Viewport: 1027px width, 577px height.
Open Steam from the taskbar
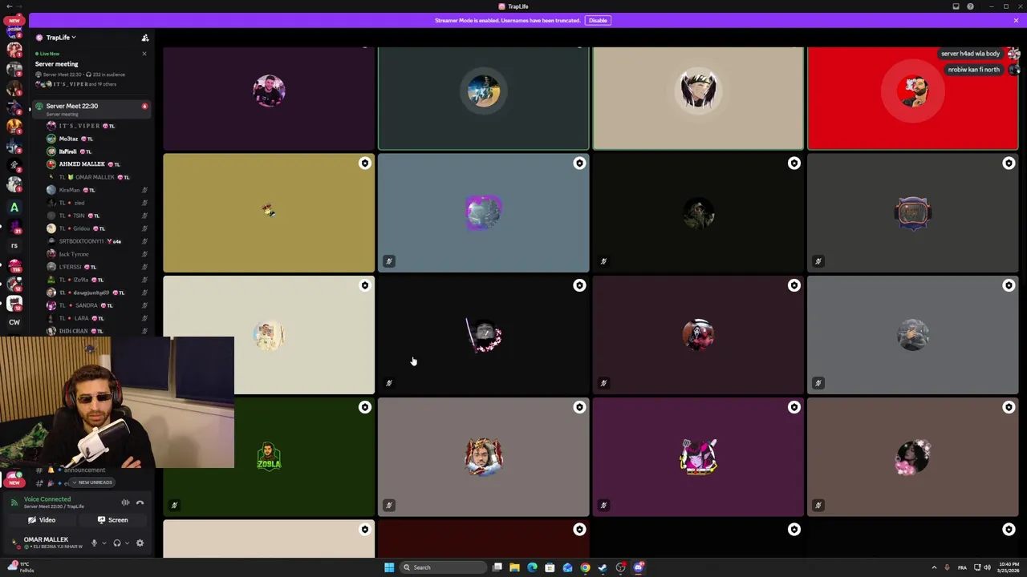click(x=603, y=567)
